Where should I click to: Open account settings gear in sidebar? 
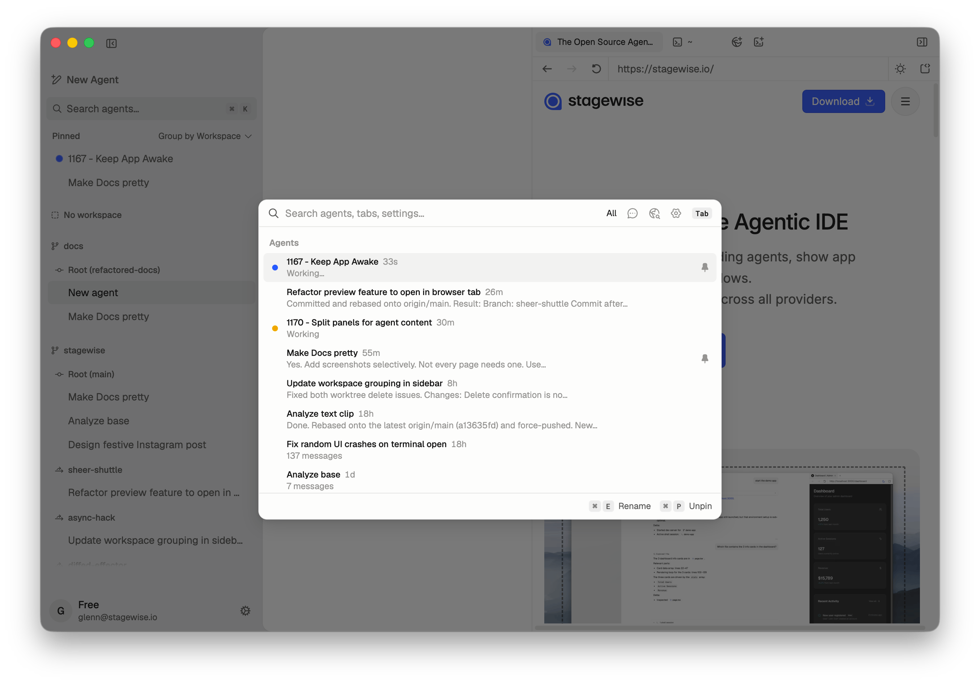pos(245,611)
